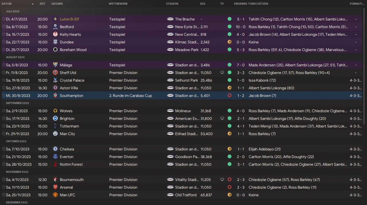Open the Man City team link
Viewport: 367px width, 205px height.
point(67,134)
